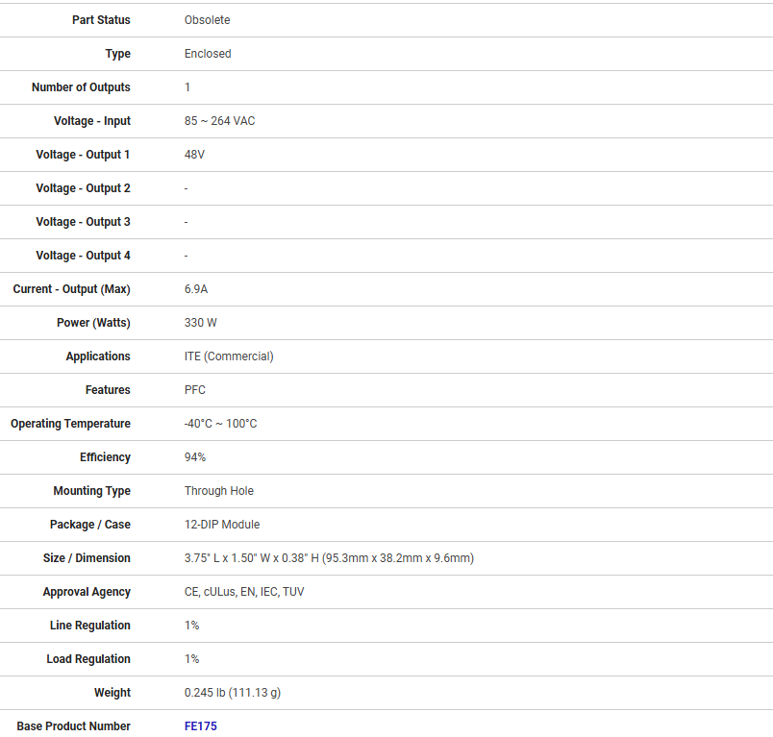Click the 0.245 lb weight value
This screenshot has width=773, height=737.
233,693
